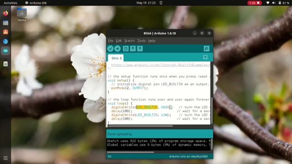Screen dimensions: 292x164
Task: Click the highlighted LED_BUILTIN text in the editor
Action: coord(147,108)
